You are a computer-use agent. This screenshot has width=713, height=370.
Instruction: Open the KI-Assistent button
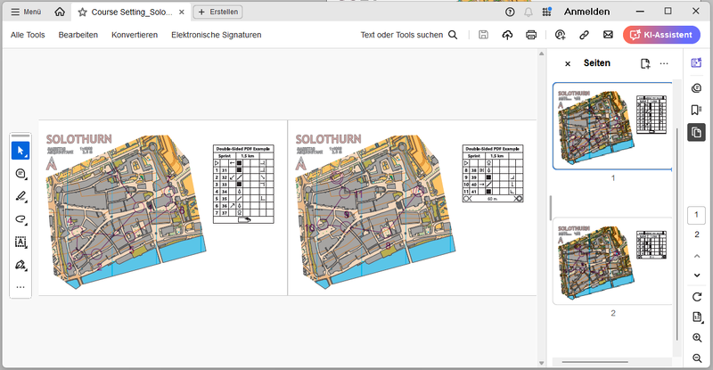pos(661,35)
